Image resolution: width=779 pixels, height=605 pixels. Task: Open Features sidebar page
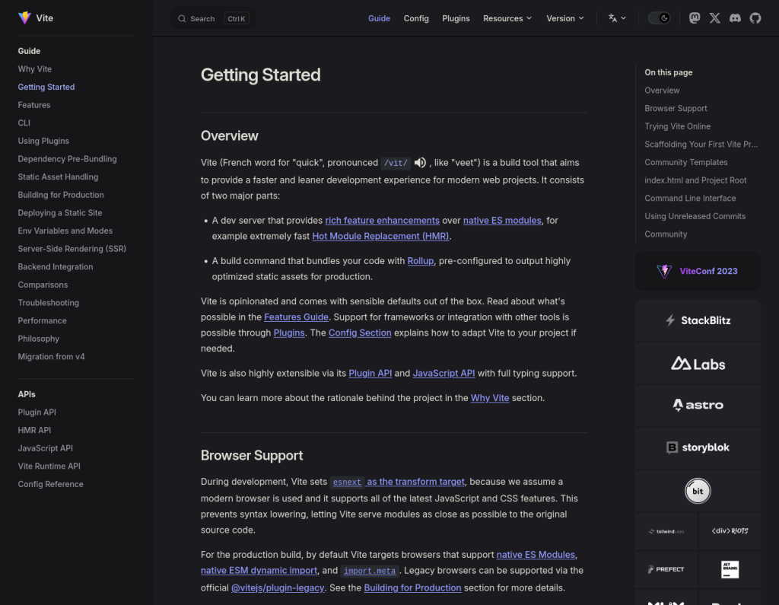[x=33, y=105]
